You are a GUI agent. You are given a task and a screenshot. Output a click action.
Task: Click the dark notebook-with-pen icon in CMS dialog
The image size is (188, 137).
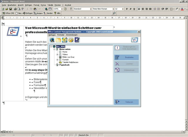click(77, 40)
